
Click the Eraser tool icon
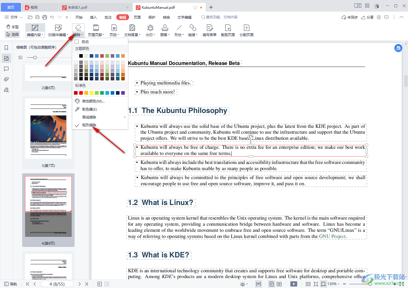(x=78, y=28)
